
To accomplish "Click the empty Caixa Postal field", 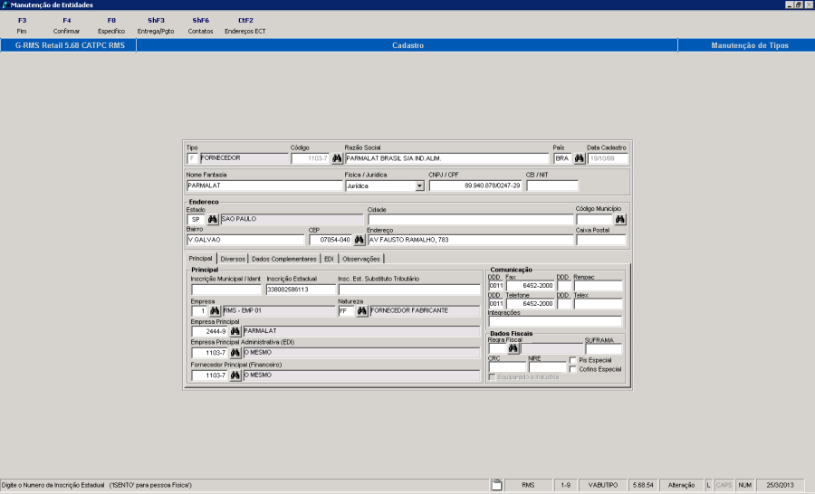I will point(601,240).
